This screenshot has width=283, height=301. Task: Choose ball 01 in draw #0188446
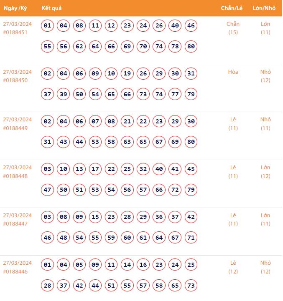click(48, 265)
